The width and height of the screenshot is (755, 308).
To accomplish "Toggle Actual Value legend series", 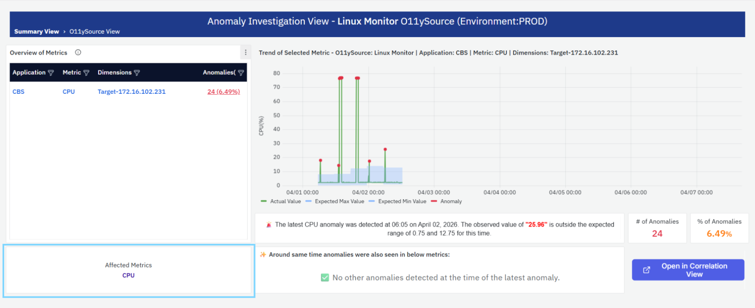I will [281, 201].
